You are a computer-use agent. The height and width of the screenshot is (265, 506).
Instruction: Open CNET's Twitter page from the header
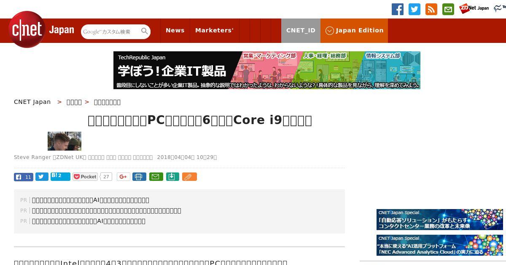(414, 9)
